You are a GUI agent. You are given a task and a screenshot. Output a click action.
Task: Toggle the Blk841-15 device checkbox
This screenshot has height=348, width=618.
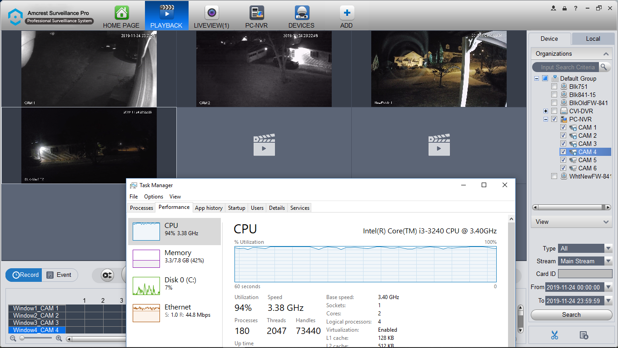click(x=554, y=95)
